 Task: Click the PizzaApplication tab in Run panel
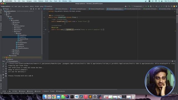[13, 61]
